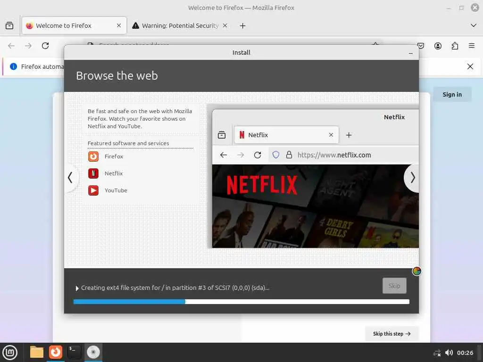Image resolution: width=483 pixels, height=362 pixels.
Task: Switch to the Welcome to Firefox tab
Action: [x=74, y=25]
